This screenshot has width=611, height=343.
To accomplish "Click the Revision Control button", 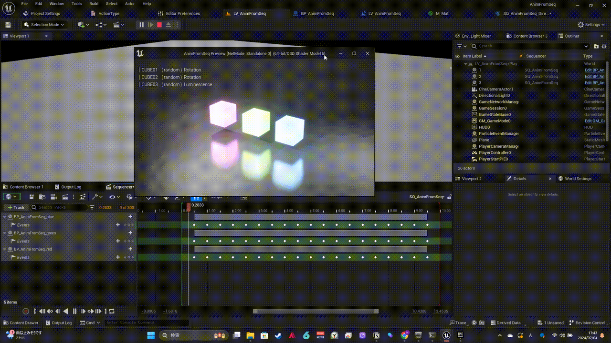I will pyautogui.click(x=588, y=323).
